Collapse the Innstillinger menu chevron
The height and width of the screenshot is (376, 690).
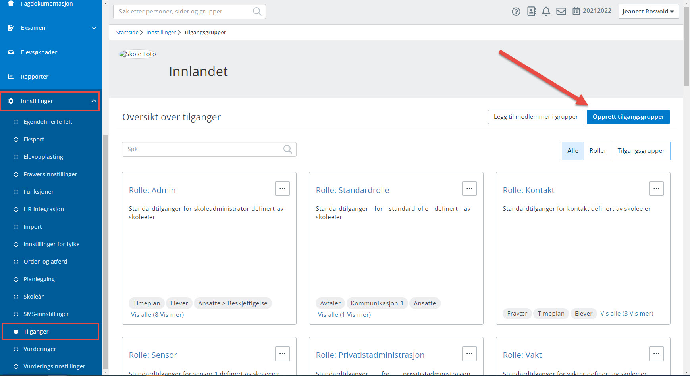[94, 101]
